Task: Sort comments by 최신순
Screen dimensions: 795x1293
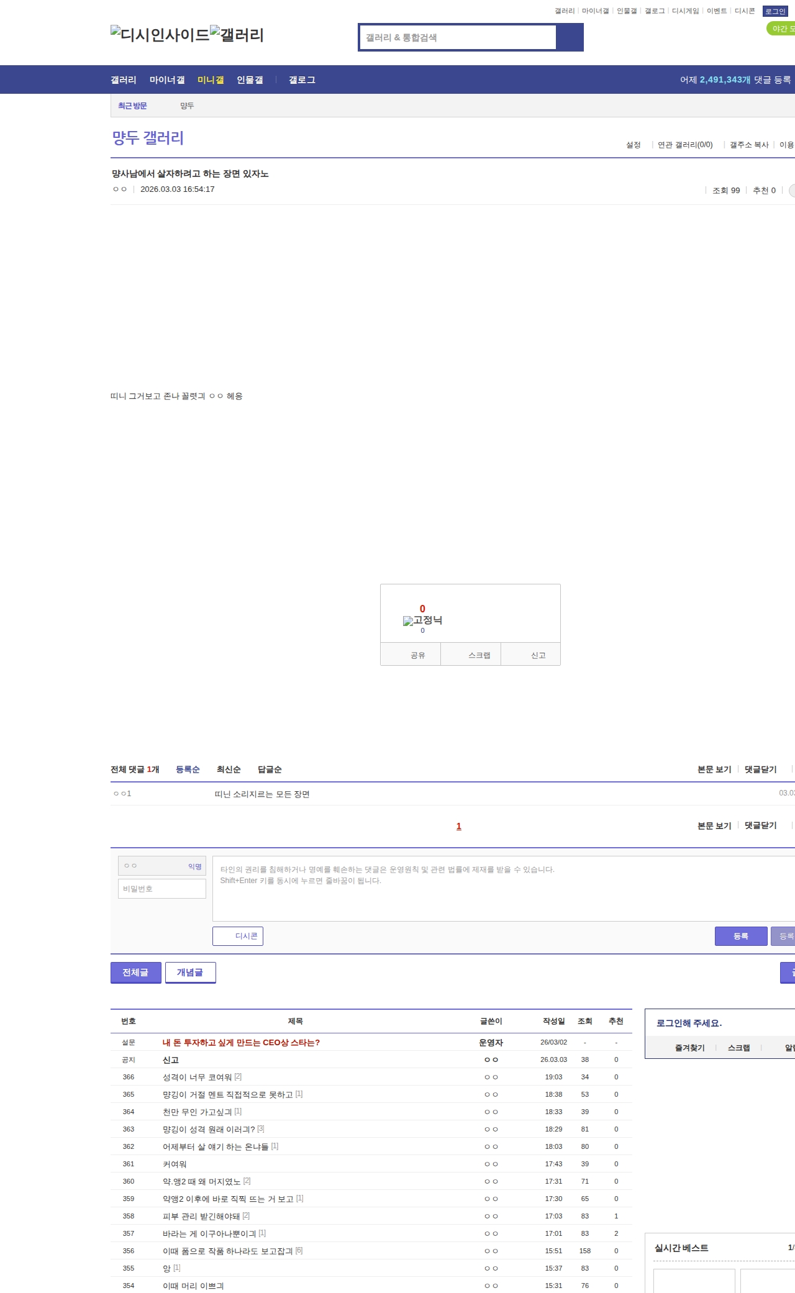Action: (x=229, y=769)
